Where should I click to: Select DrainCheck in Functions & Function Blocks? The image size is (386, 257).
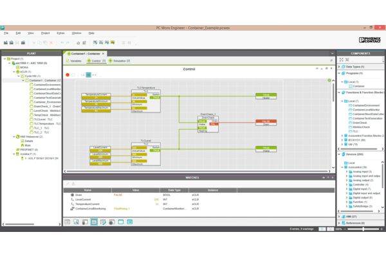358,123
